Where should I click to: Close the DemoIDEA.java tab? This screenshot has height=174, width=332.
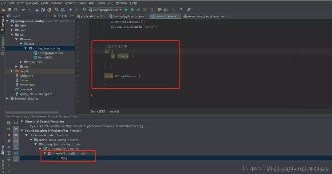point(179,16)
